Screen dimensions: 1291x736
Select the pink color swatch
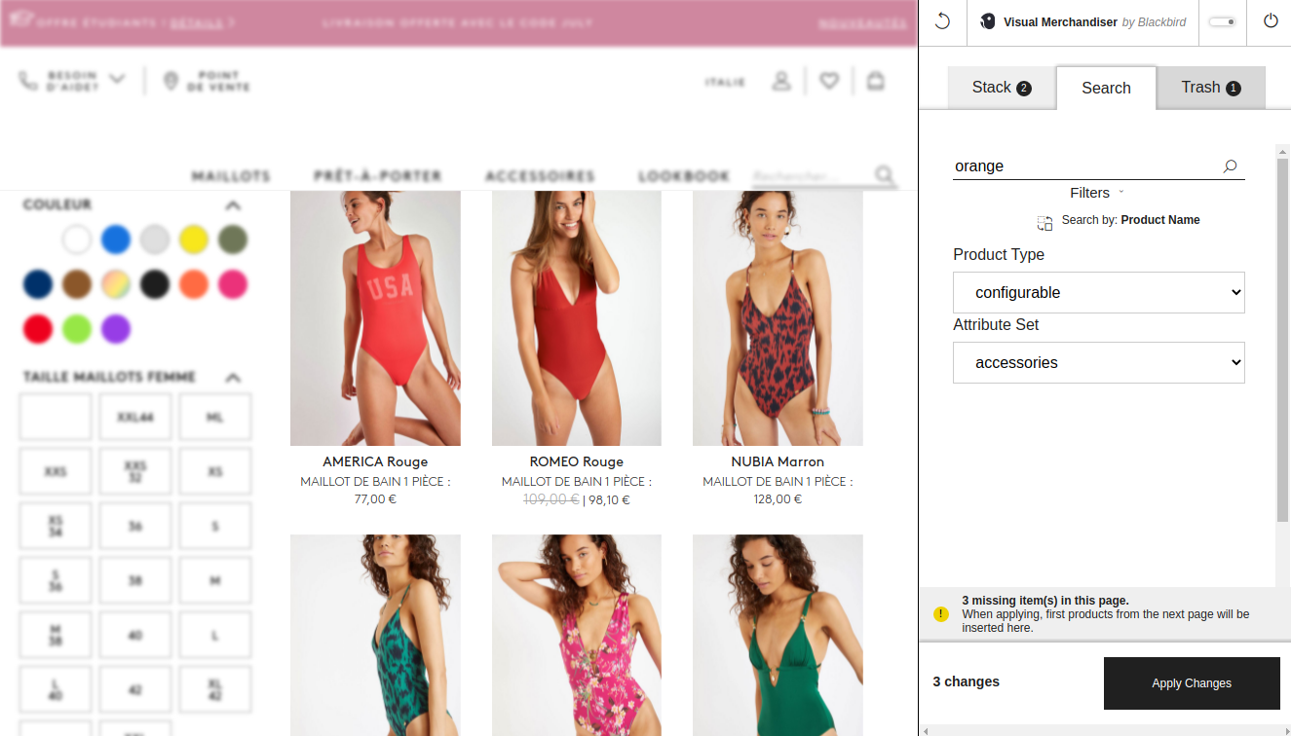click(x=233, y=284)
